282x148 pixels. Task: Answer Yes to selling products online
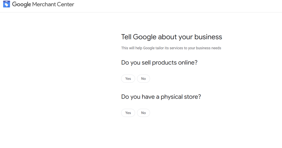[128, 79]
